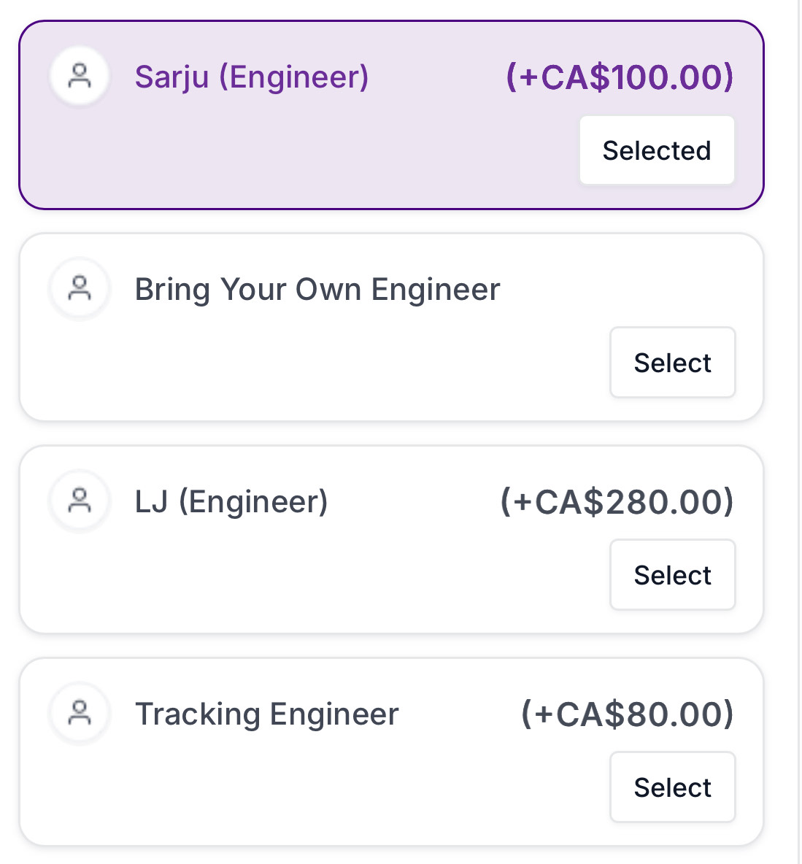Click the Sarju (Engineer) name label
The height and width of the screenshot is (864, 802).
[252, 77]
